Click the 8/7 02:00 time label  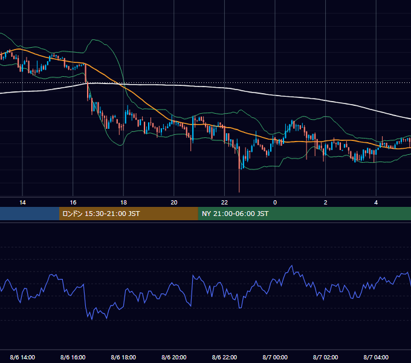click(x=326, y=357)
